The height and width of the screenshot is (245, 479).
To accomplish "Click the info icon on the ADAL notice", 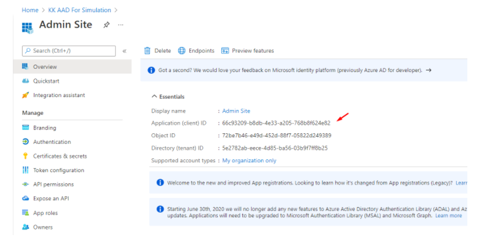I will pyautogui.click(x=160, y=209).
